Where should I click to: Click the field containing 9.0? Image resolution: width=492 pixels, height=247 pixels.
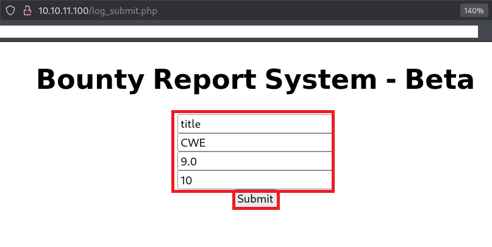pyautogui.click(x=254, y=161)
